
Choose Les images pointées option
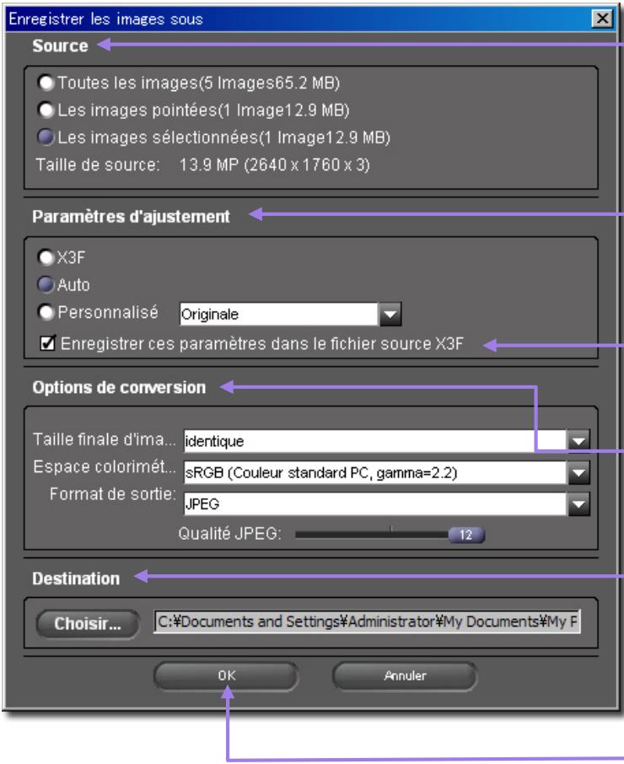pyautogui.click(x=46, y=110)
